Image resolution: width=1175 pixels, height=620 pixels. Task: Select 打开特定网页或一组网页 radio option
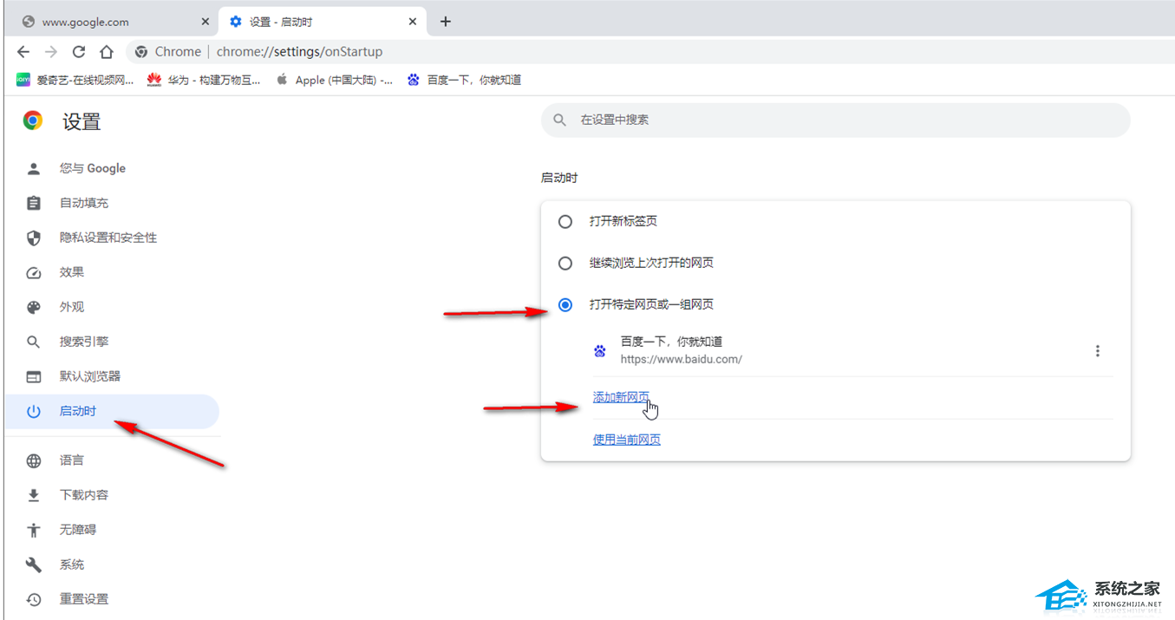565,305
